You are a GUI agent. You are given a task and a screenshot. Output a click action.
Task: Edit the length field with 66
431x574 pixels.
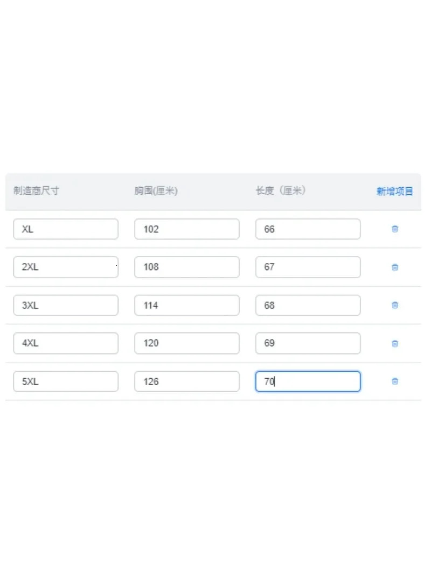pos(308,229)
